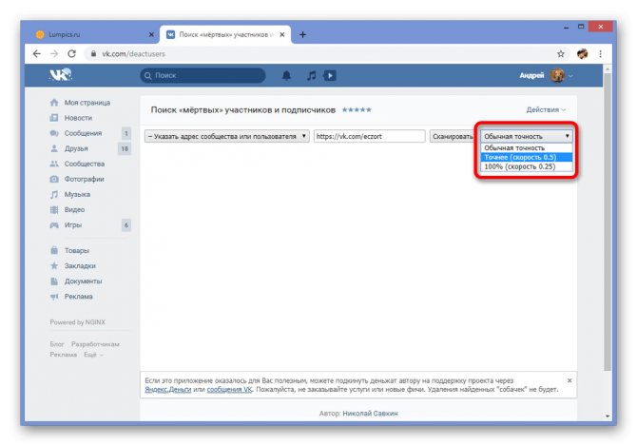Open Chrome three-dot menu
637x446 pixels.
[600, 53]
